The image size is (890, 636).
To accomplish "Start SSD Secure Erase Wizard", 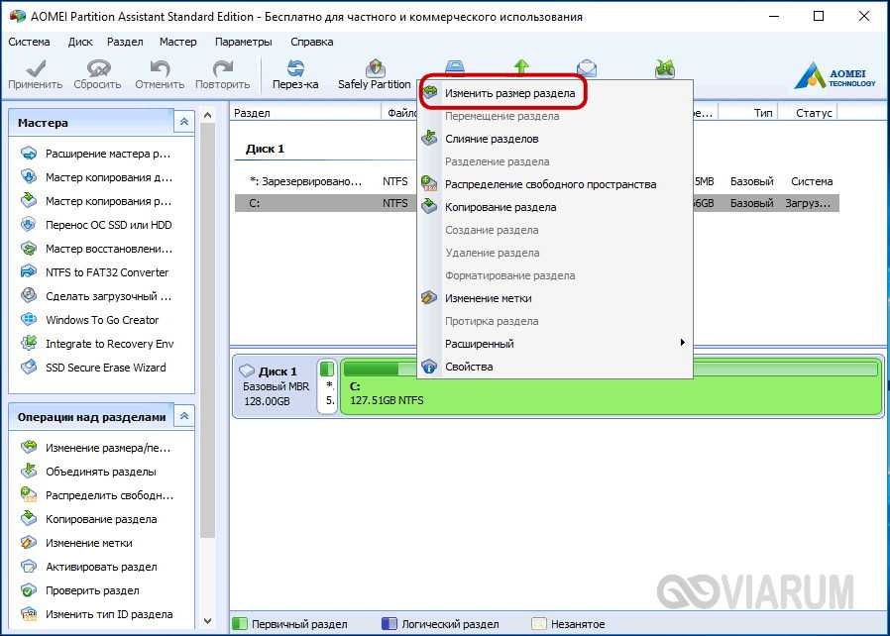I will click(x=105, y=368).
